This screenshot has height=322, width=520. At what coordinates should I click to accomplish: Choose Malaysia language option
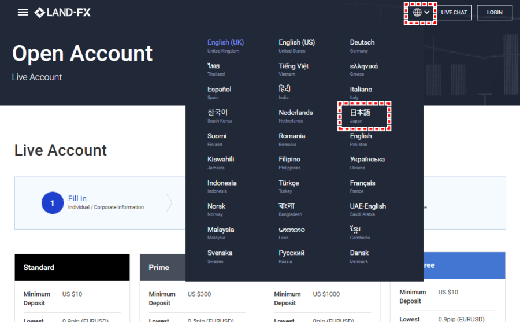(x=221, y=233)
